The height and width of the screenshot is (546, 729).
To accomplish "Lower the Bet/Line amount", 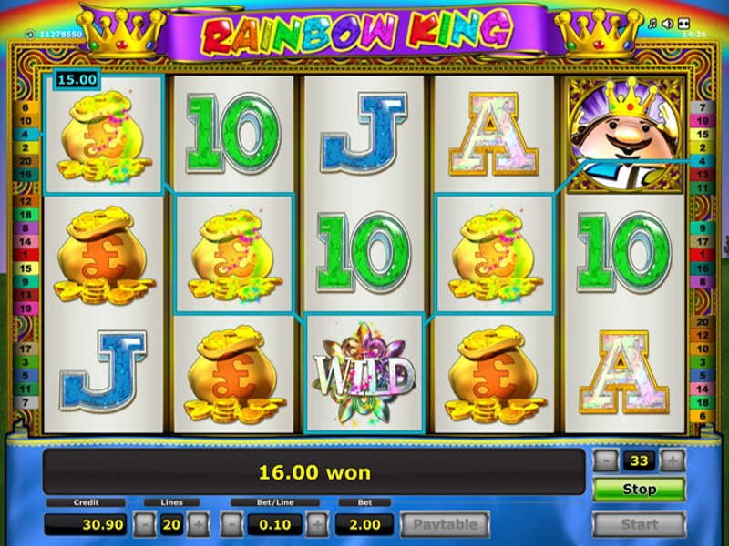I will (x=231, y=525).
